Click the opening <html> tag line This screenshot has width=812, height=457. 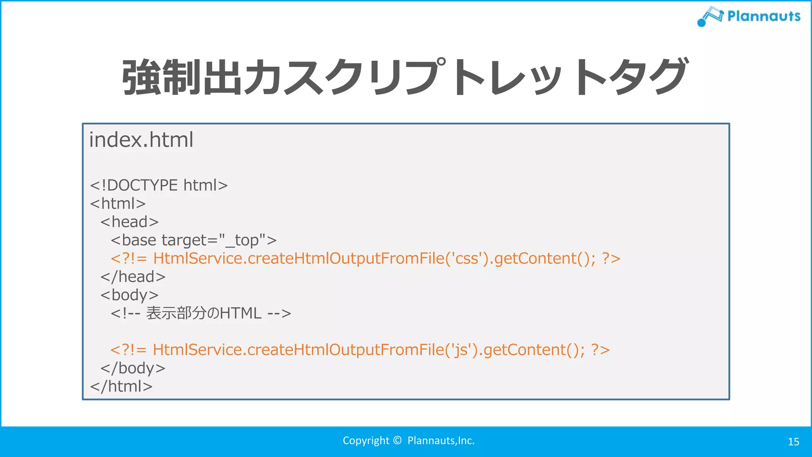click(x=118, y=204)
